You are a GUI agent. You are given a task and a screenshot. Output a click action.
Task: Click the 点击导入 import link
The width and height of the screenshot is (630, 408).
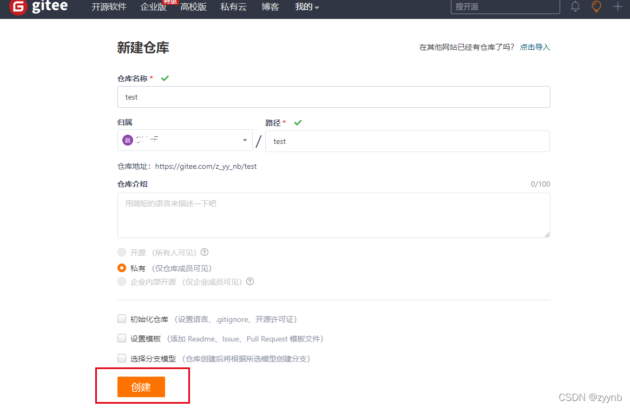tap(535, 47)
